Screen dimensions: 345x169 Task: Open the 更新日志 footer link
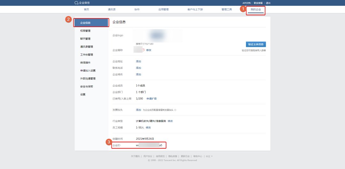click(185, 156)
